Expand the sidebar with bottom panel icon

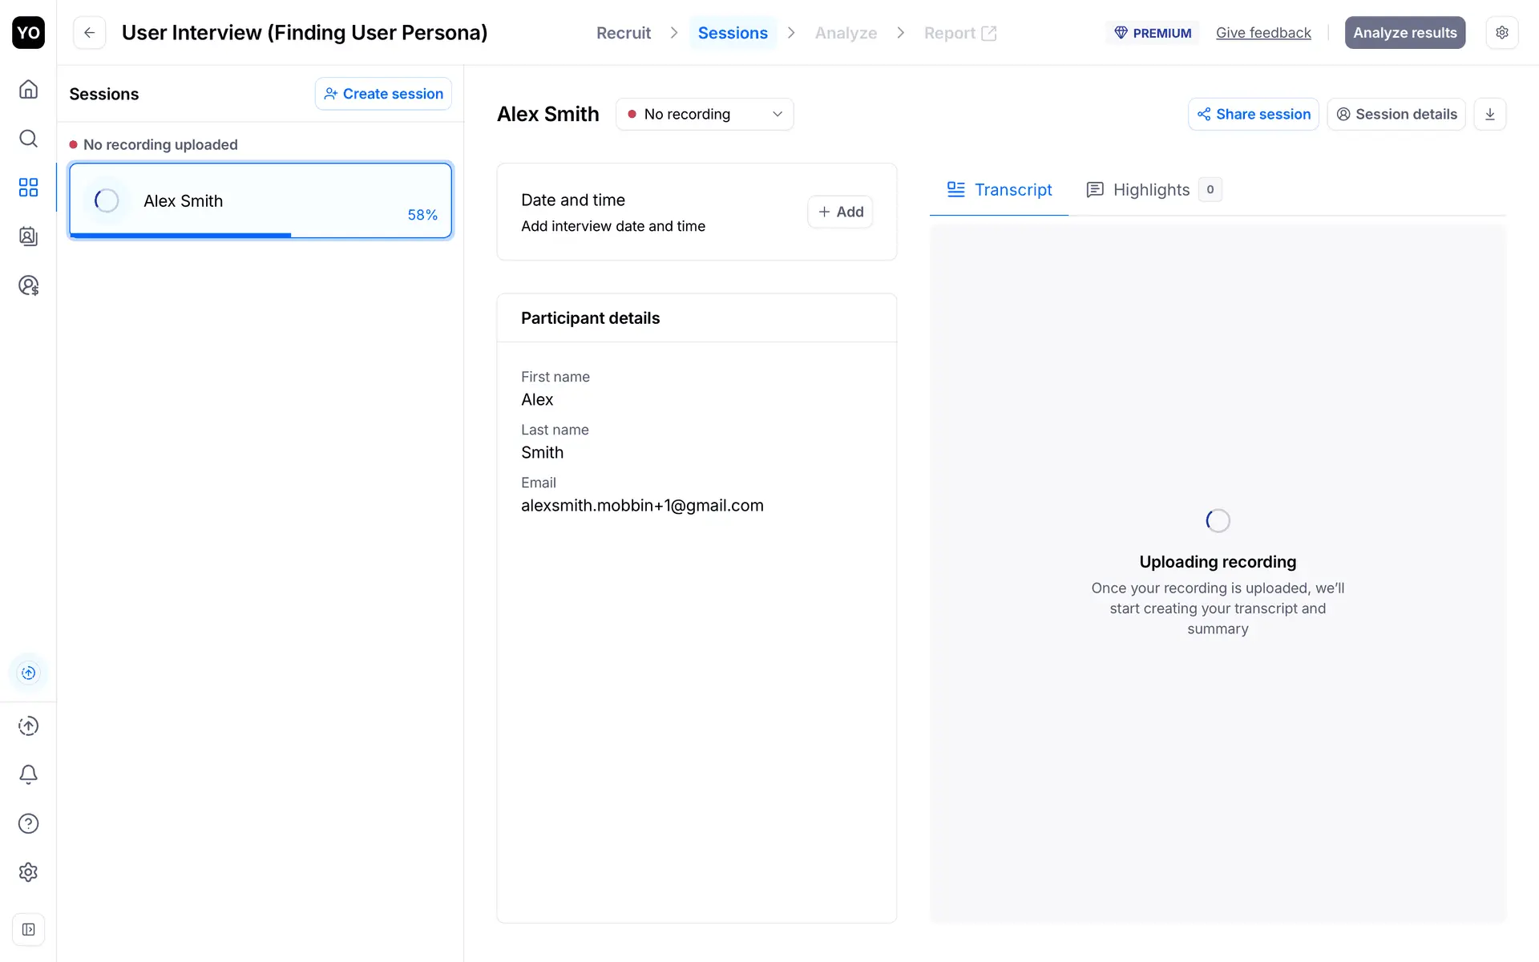[x=28, y=929]
